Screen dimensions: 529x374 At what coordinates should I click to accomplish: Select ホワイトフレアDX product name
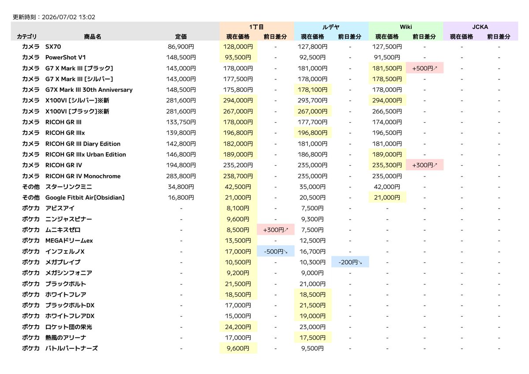point(70,316)
